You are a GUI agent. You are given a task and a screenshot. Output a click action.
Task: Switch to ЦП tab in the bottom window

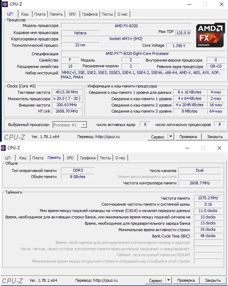(x=8, y=158)
